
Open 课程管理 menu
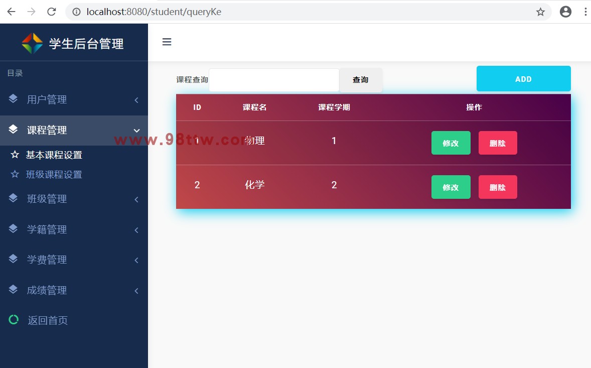point(74,130)
